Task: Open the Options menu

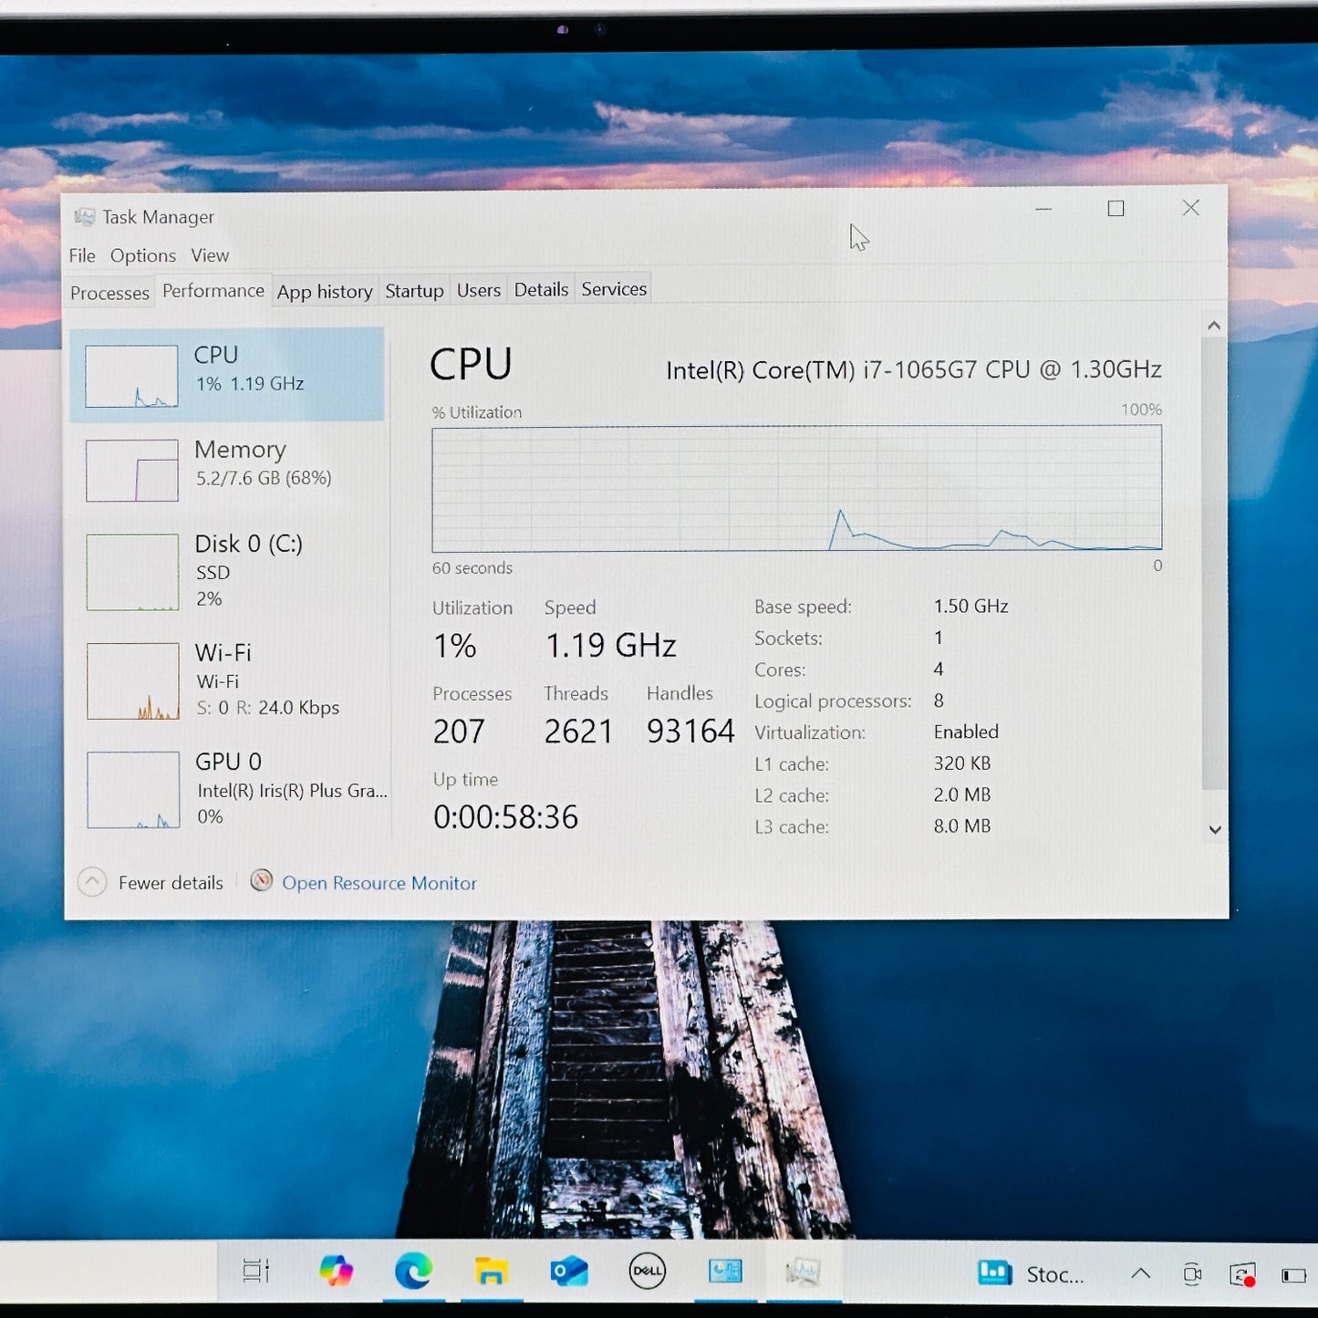Action: [143, 255]
